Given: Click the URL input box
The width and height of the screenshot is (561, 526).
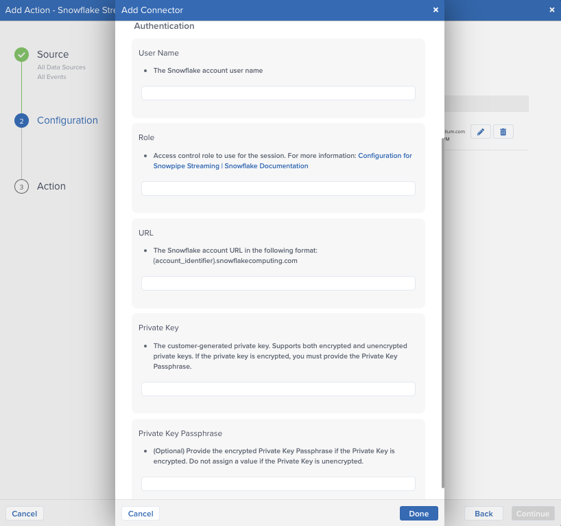Looking at the screenshot, I should pyautogui.click(x=278, y=283).
